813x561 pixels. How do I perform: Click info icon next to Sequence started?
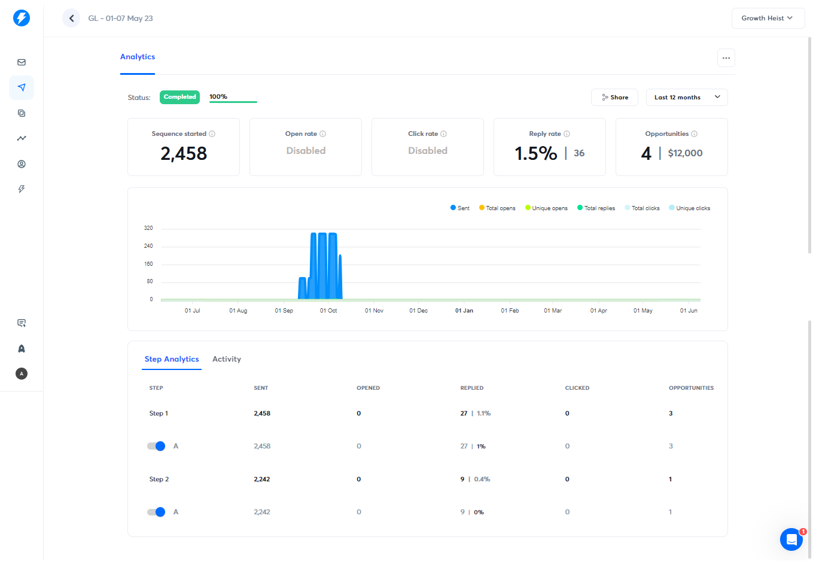point(212,134)
